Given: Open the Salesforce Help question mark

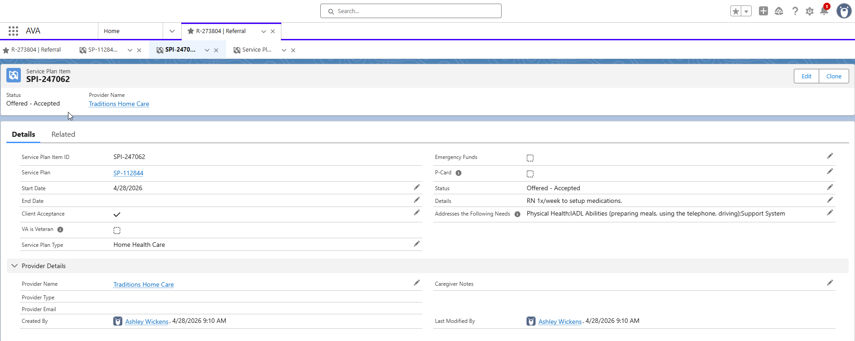Looking at the screenshot, I should (795, 11).
